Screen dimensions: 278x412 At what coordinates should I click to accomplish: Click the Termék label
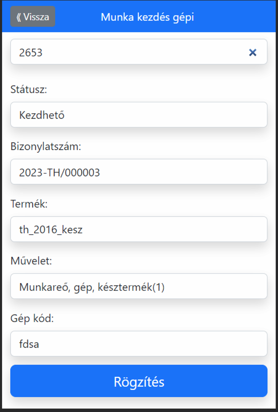(29, 204)
